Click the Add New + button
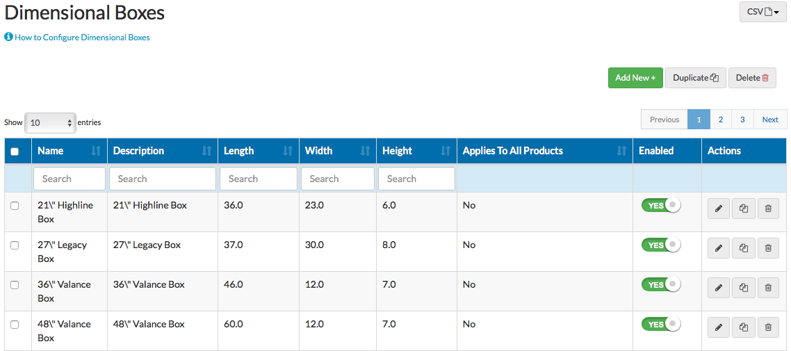 pos(635,78)
